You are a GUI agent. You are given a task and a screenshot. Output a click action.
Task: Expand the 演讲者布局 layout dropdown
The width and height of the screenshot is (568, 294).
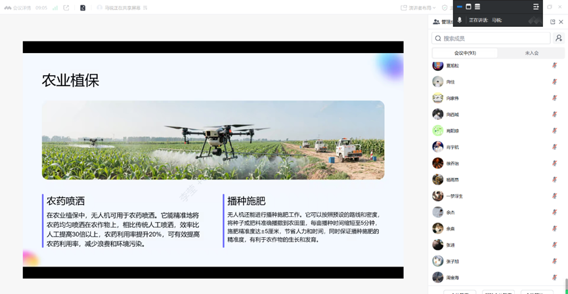[x=418, y=8]
